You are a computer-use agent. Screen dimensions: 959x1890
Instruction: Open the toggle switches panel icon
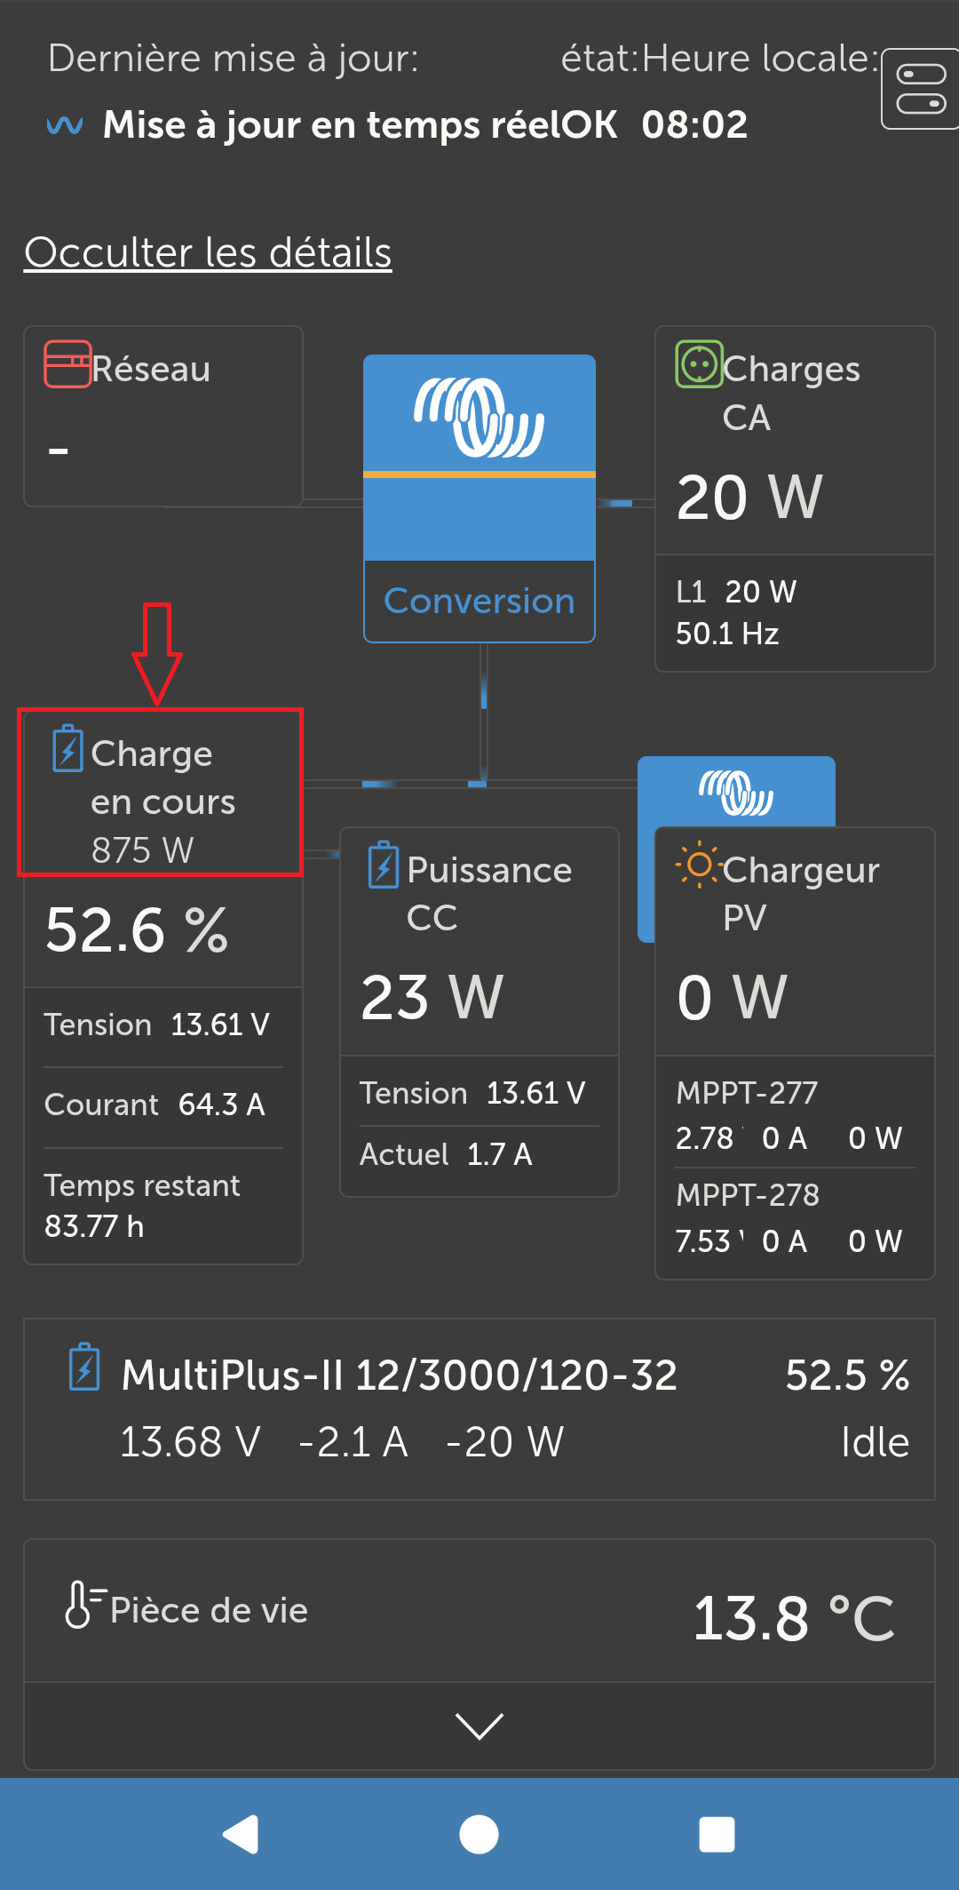921,88
